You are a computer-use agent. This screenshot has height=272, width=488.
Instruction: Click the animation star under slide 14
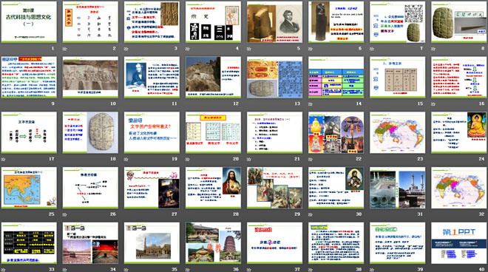point(311,104)
